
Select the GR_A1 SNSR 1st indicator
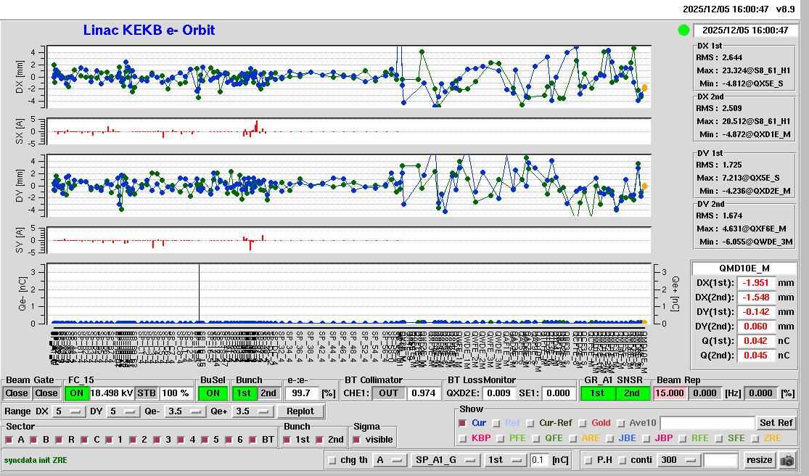pyautogui.click(x=597, y=393)
